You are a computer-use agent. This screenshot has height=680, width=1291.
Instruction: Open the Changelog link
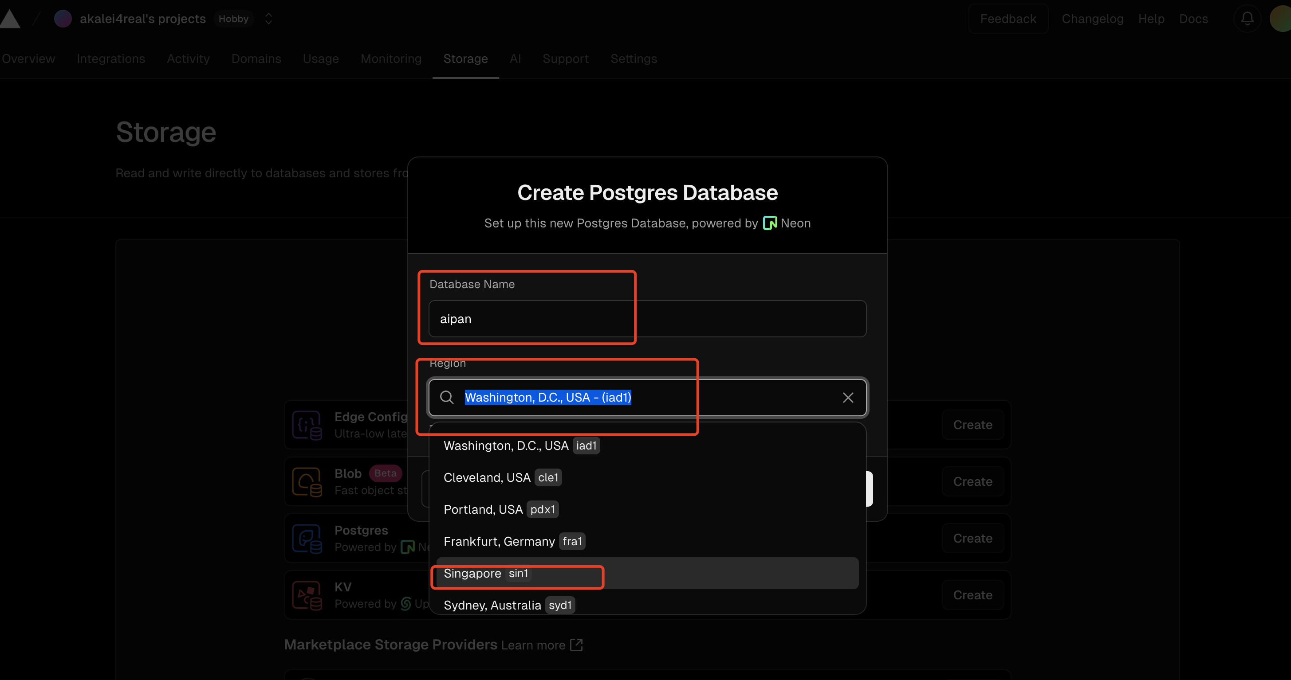point(1093,19)
